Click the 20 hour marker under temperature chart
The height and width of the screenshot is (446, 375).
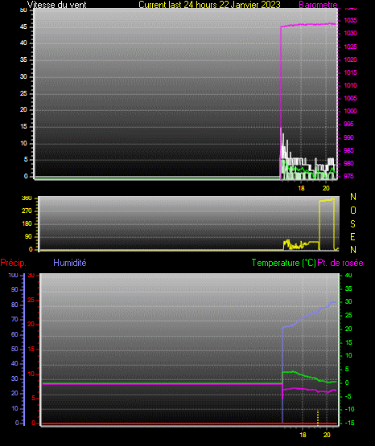pos(327,435)
